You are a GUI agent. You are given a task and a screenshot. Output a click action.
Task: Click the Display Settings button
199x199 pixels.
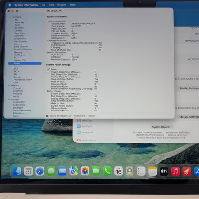point(189,88)
